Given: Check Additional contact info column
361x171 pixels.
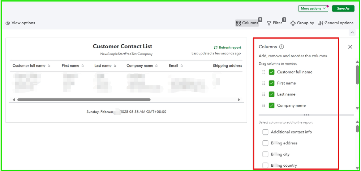Looking at the screenshot, I should 266,132.
